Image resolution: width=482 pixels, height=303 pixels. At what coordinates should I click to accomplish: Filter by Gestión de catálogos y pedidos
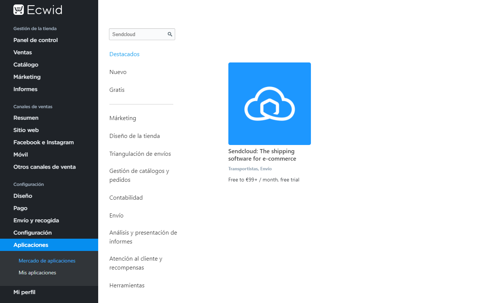point(139,175)
